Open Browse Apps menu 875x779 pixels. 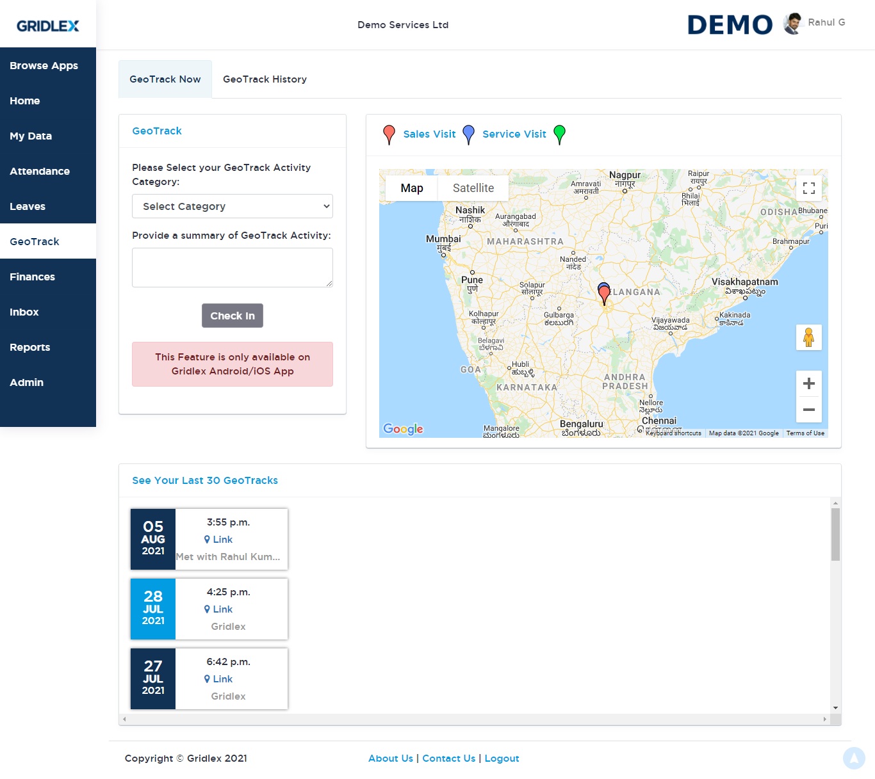tap(48, 65)
